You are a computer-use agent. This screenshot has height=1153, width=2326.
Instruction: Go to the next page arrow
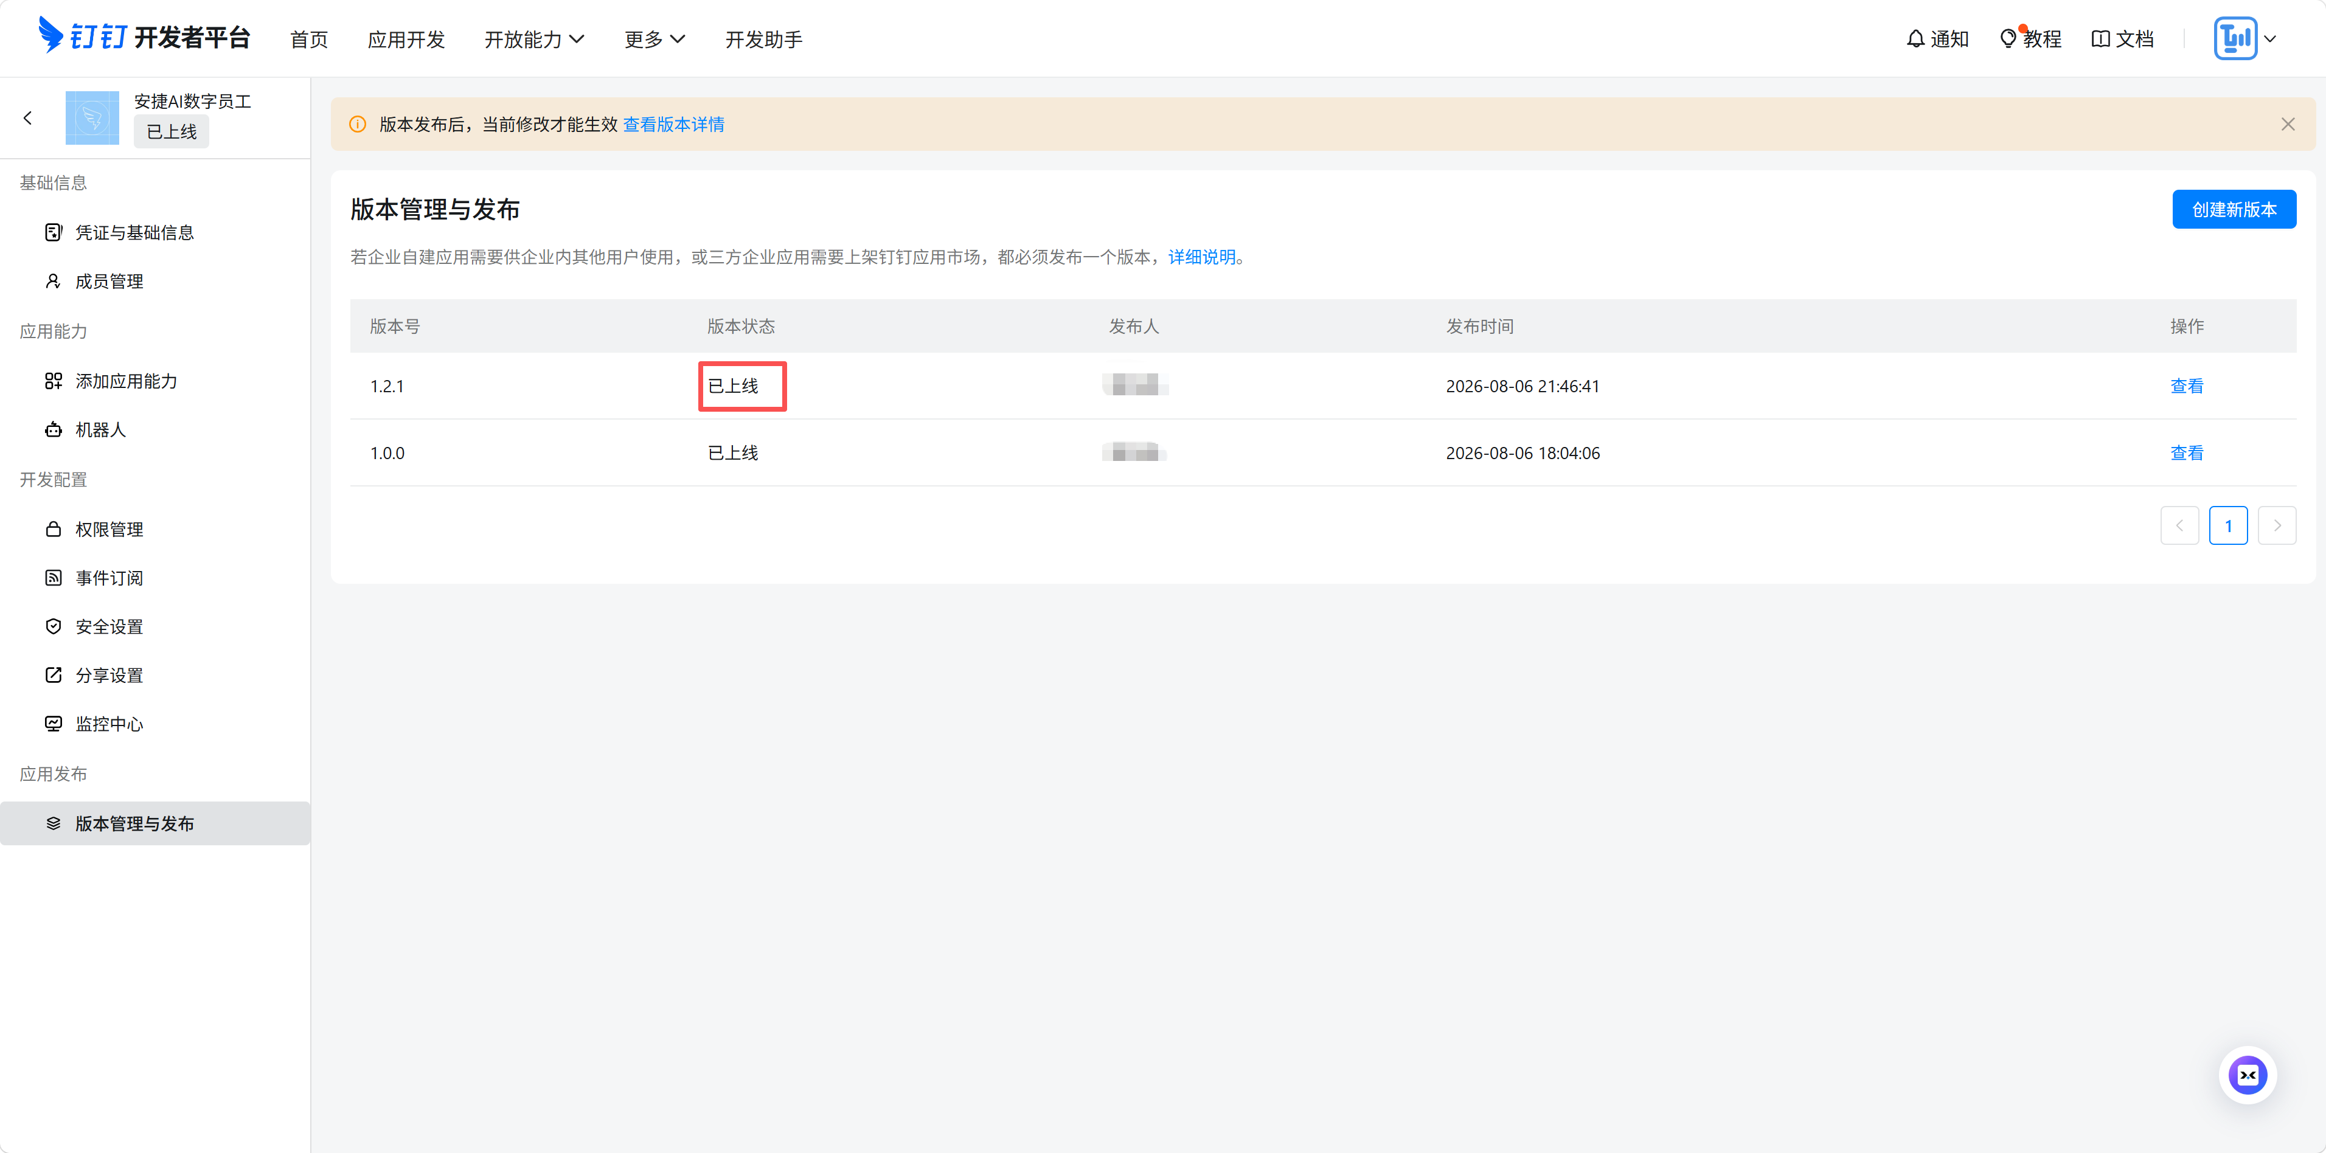(2276, 525)
